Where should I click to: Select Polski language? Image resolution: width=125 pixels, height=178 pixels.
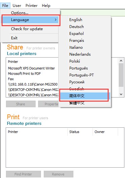point(85,61)
